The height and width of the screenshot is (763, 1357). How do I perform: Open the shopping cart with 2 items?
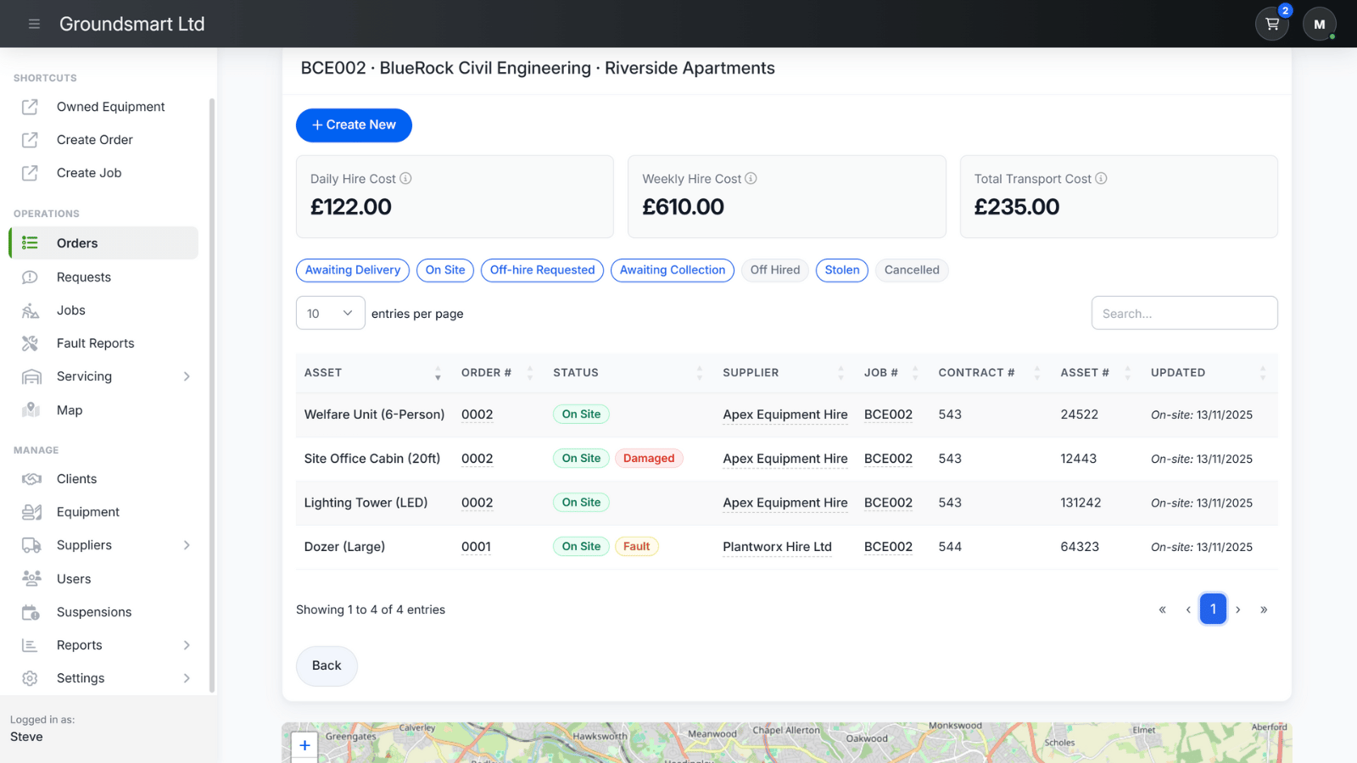pos(1271,23)
